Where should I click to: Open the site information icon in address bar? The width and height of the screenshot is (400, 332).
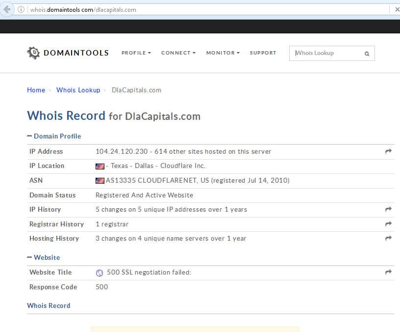click(x=21, y=10)
